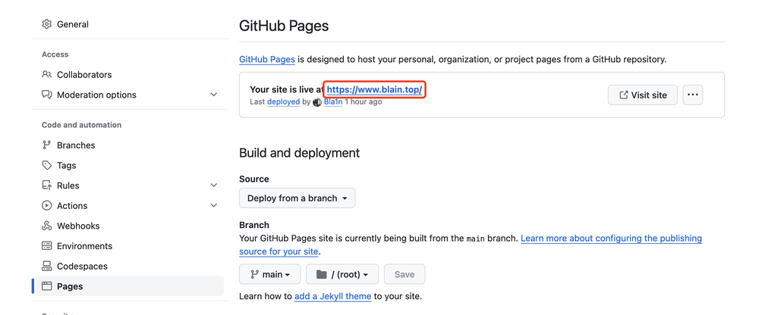This screenshot has width=759, height=315.
Task: Click the Branches git-branch icon
Action: coord(46,145)
